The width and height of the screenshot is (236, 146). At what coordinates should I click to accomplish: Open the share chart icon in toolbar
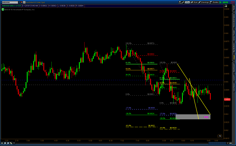point(180,2)
